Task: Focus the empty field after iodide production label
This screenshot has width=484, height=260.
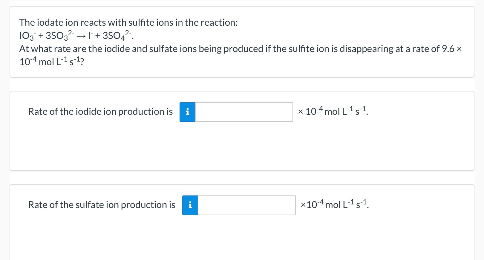Action: 243,112
